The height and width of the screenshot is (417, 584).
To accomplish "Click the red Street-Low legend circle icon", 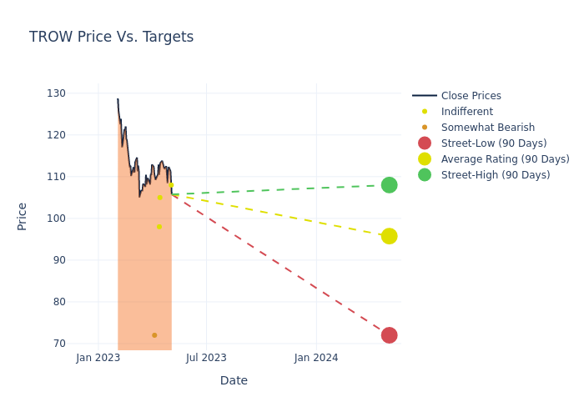I will (425, 143).
